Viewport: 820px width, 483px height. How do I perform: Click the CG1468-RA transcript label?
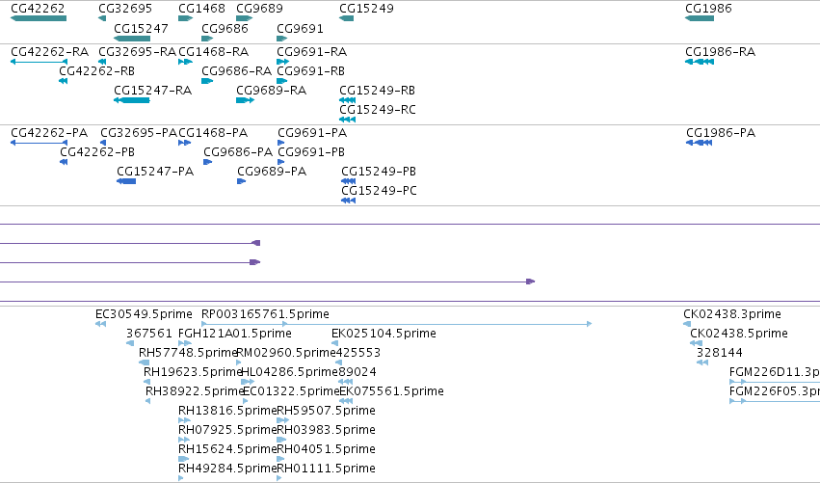click(214, 52)
